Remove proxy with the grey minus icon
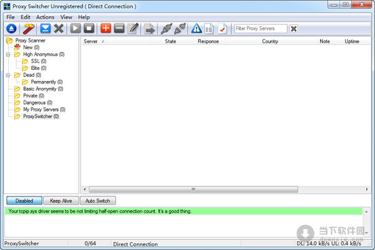Viewport: 375px width, 250px height. 119,29
